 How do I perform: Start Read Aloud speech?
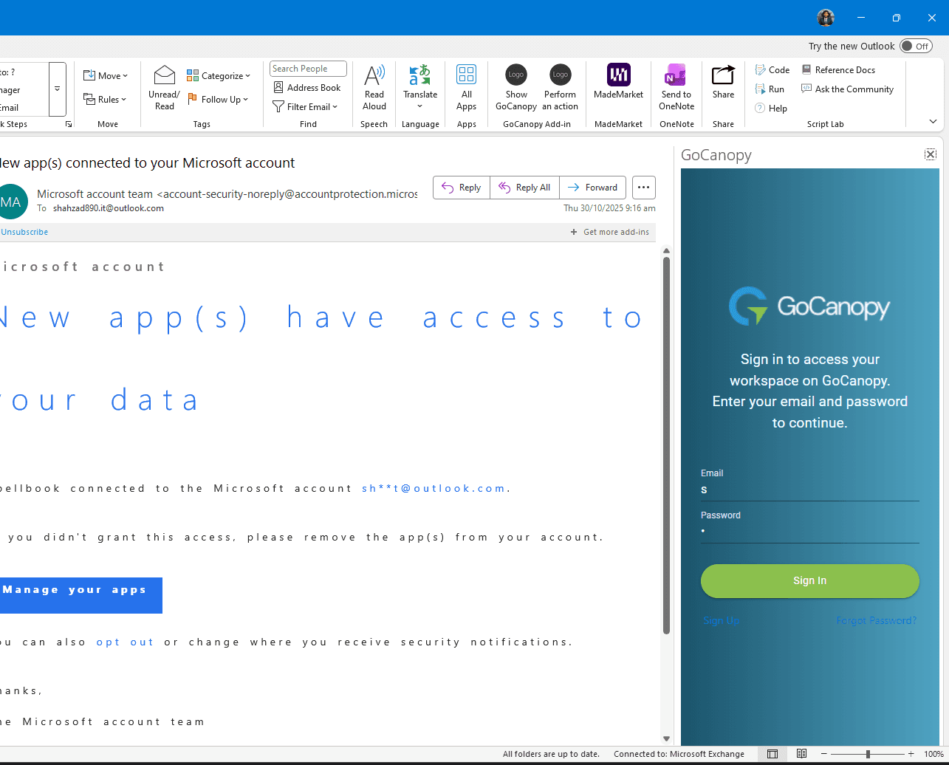(374, 87)
